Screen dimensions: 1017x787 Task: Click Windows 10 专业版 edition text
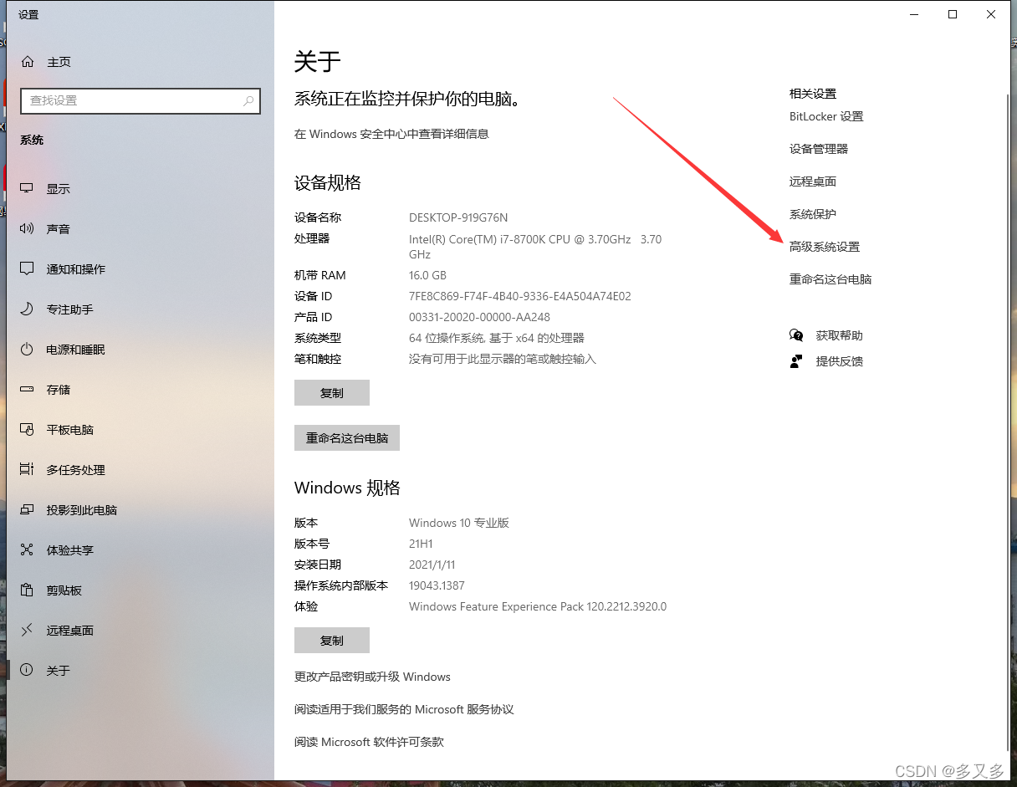click(459, 523)
